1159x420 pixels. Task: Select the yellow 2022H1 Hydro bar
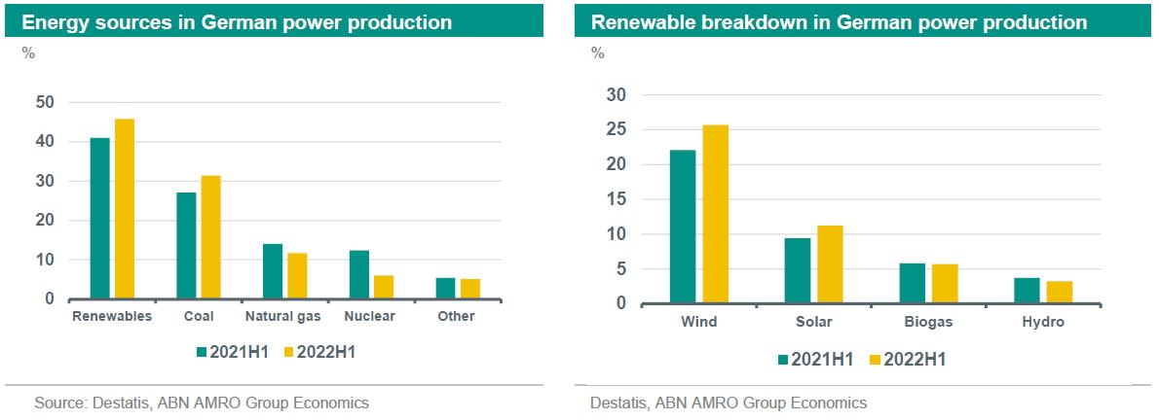[1060, 293]
